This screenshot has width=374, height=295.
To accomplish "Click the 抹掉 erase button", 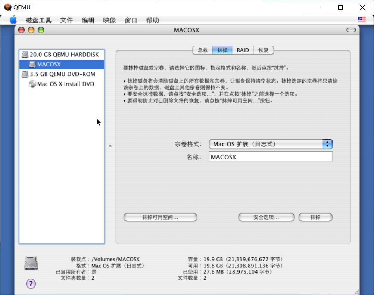I will tap(315, 217).
